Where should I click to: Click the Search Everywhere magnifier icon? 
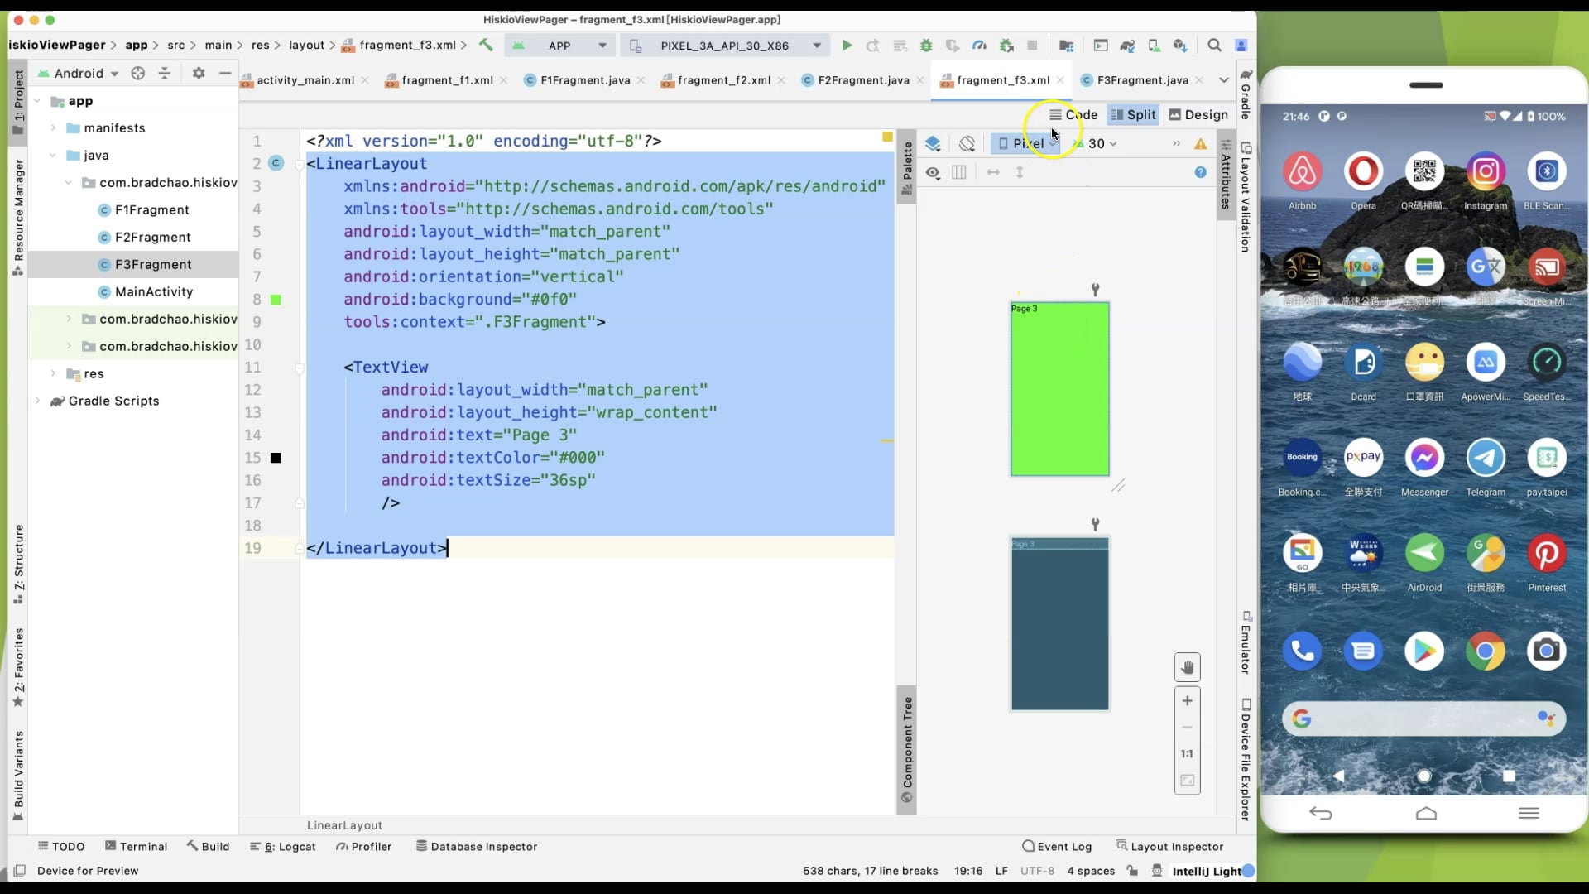[x=1214, y=46]
